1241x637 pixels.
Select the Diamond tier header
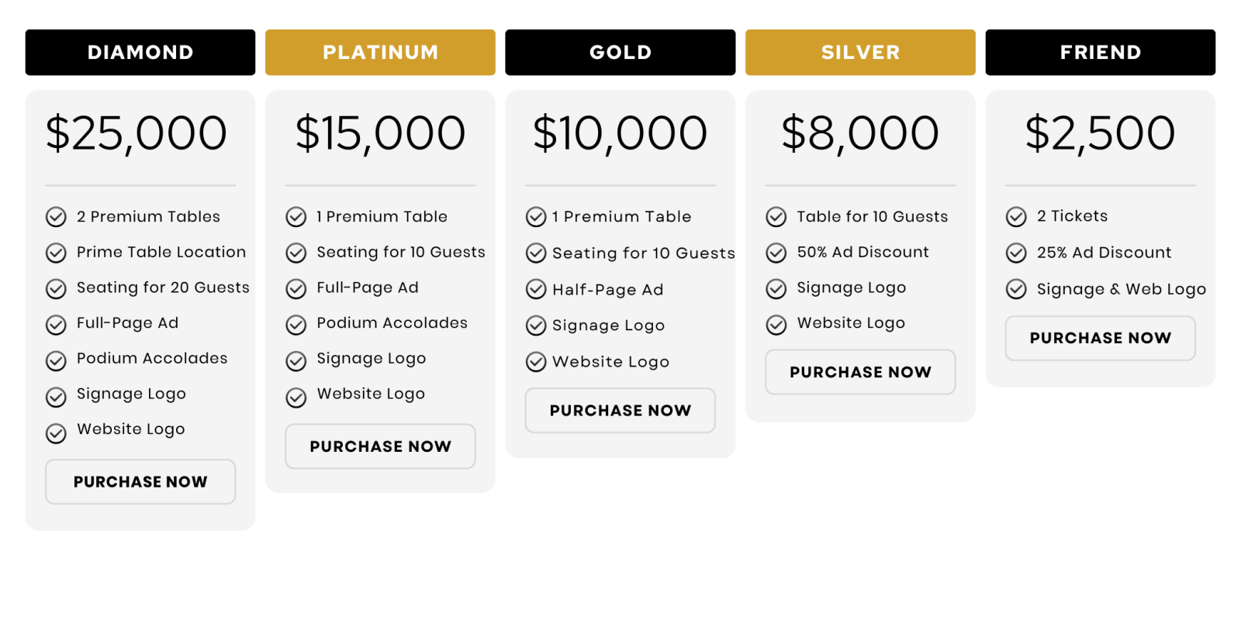[140, 53]
